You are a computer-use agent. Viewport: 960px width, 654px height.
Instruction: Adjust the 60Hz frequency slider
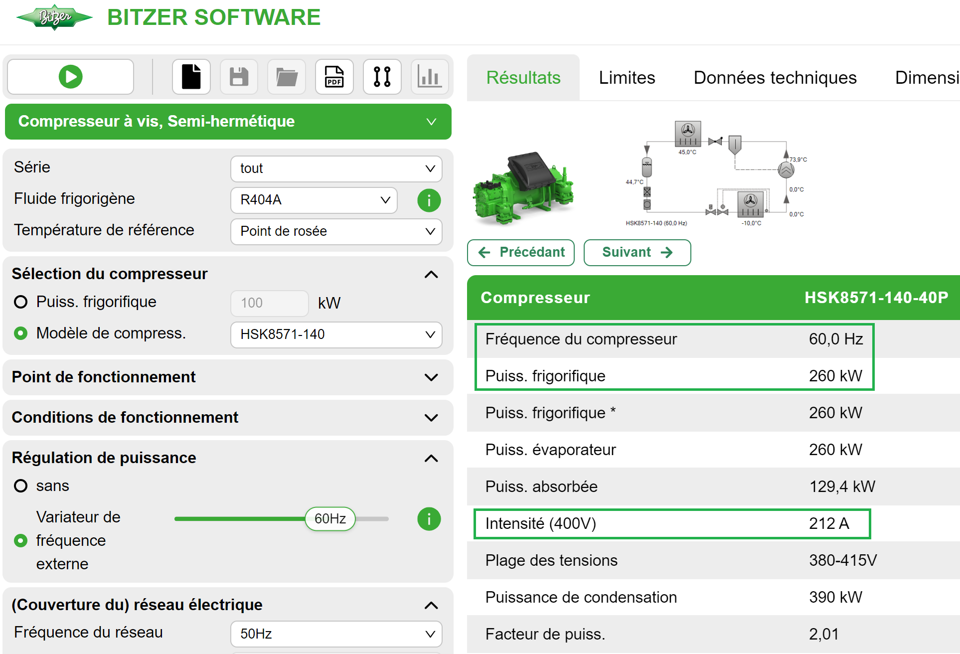(x=329, y=518)
